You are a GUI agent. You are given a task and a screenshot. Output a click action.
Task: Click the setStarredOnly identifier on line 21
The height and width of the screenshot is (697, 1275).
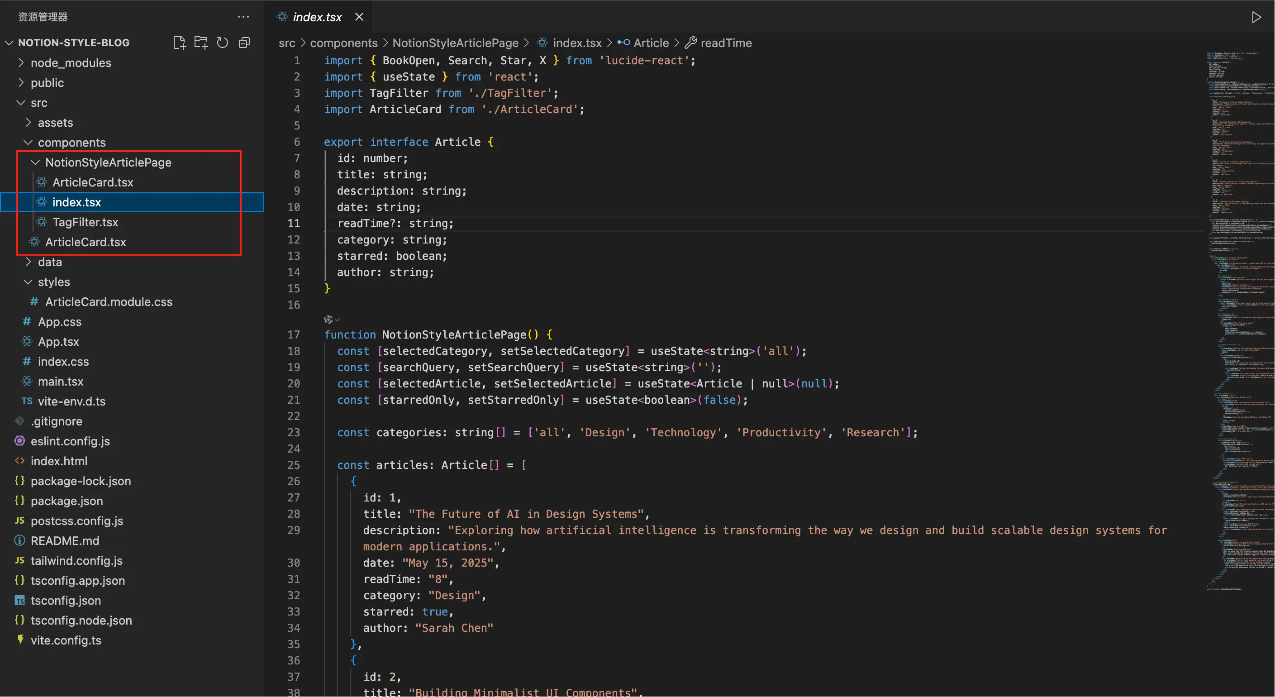click(x=513, y=400)
